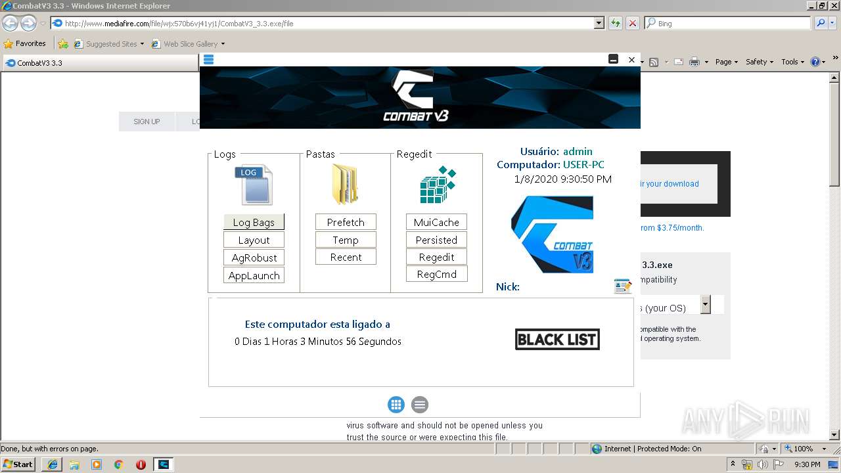
Task: Open the Safety menu
Action: 760,62
